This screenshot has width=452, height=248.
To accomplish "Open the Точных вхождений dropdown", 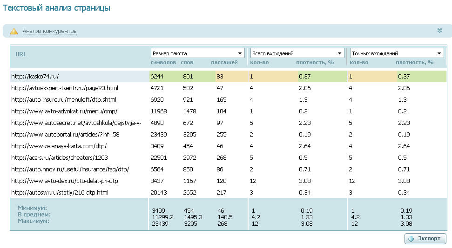I will [x=397, y=53].
